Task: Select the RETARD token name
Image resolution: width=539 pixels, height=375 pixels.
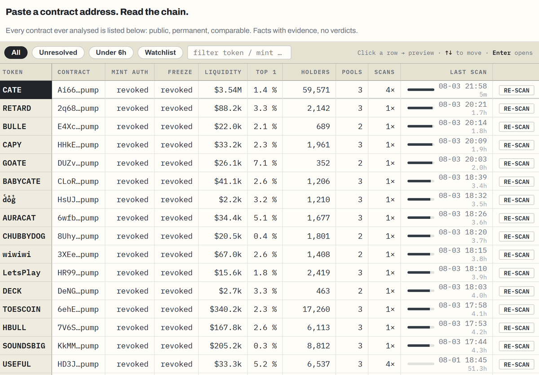Action: click(17, 108)
